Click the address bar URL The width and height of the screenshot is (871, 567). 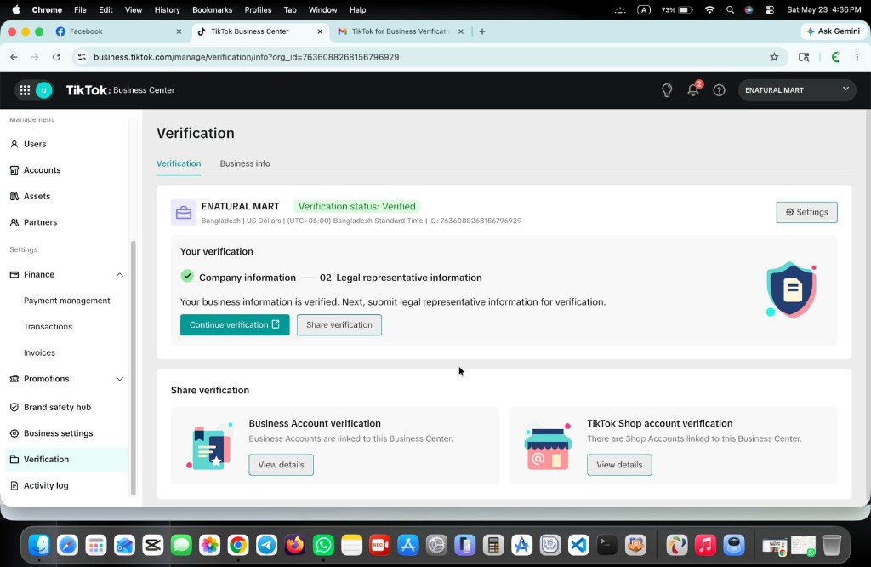(246, 57)
